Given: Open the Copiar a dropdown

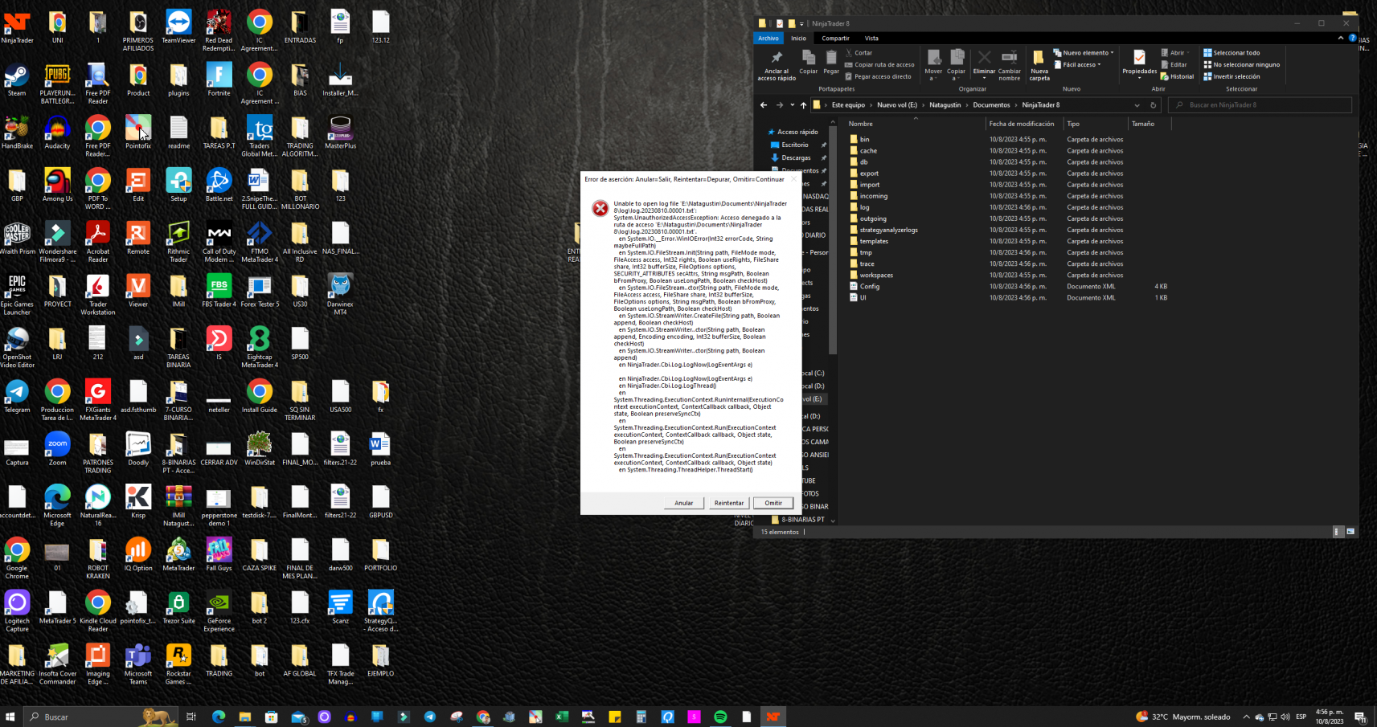Looking at the screenshot, I should coord(957,64).
